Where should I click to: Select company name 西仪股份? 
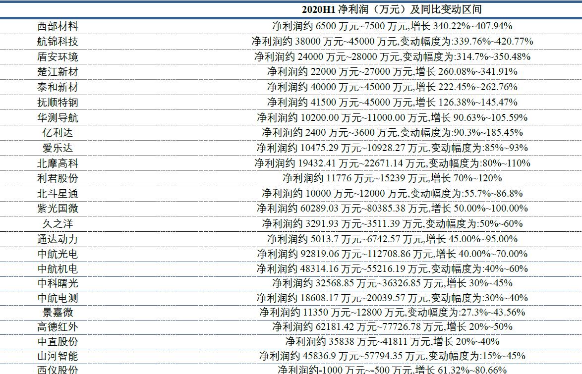(x=58, y=370)
